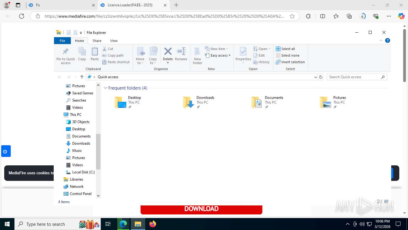Open browser Extensions icon
Image resolution: width=408 pixels, height=230 pixels.
[x=308, y=16]
